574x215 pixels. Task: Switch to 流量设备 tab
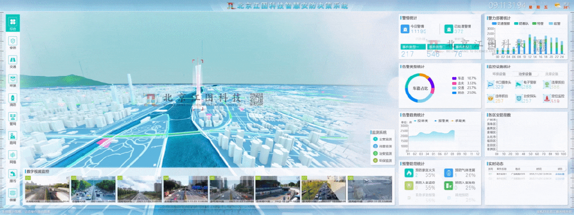point(551,74)
